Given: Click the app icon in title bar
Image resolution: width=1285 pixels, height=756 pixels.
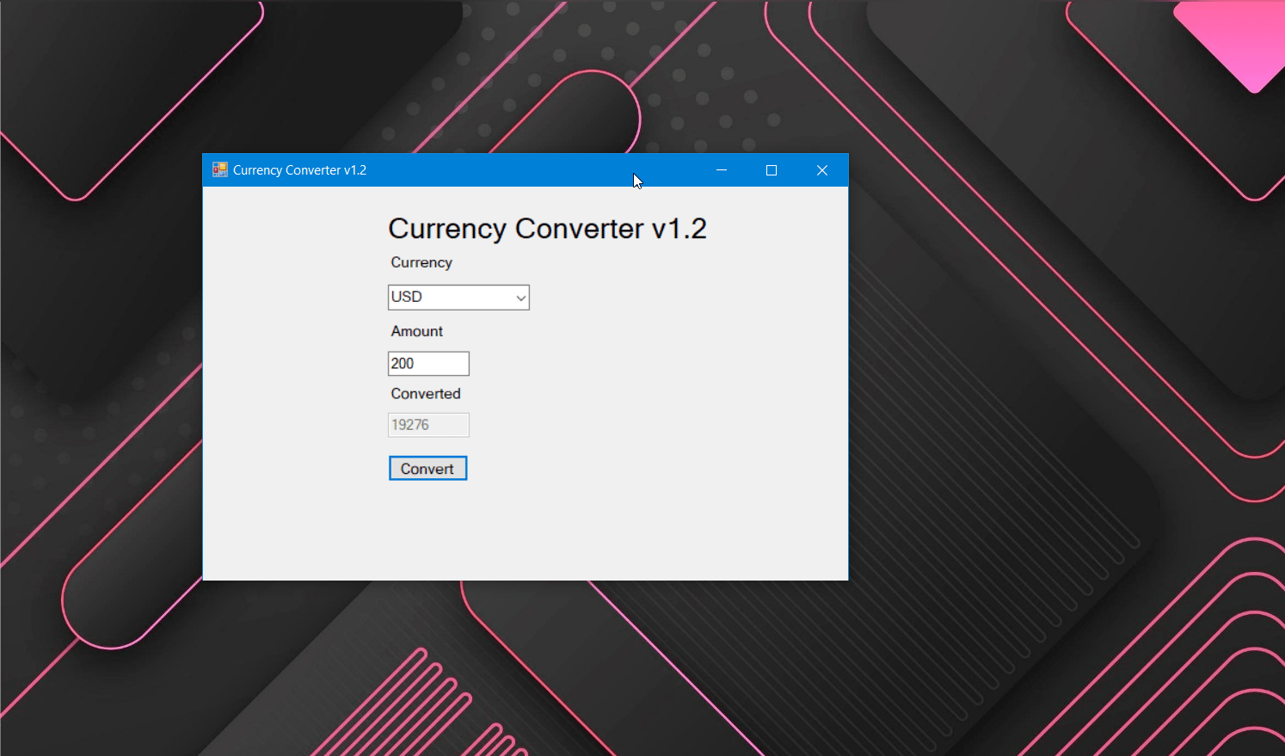Looking at the screenshot, I should [x=220, y=169].
